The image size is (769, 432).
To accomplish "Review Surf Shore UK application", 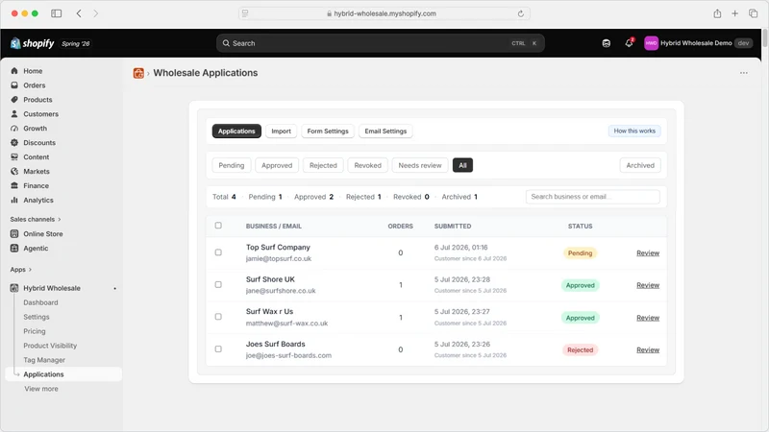I will 648,285.
